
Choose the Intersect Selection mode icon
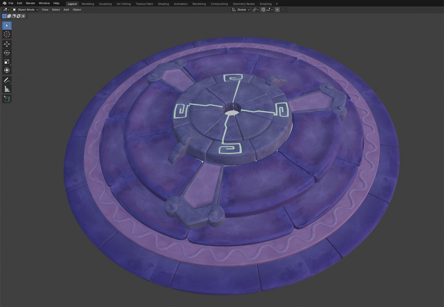click(x=23, y=16)
